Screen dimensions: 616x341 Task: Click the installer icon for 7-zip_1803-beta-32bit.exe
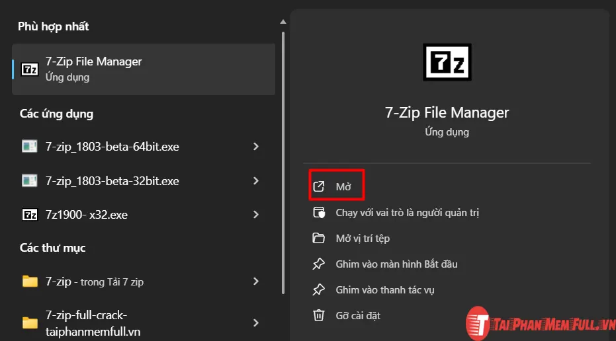(30, 181)
